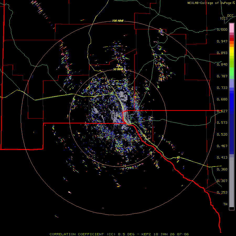
Task: Click the TH threshold label
Action: (x=225, y=204)
